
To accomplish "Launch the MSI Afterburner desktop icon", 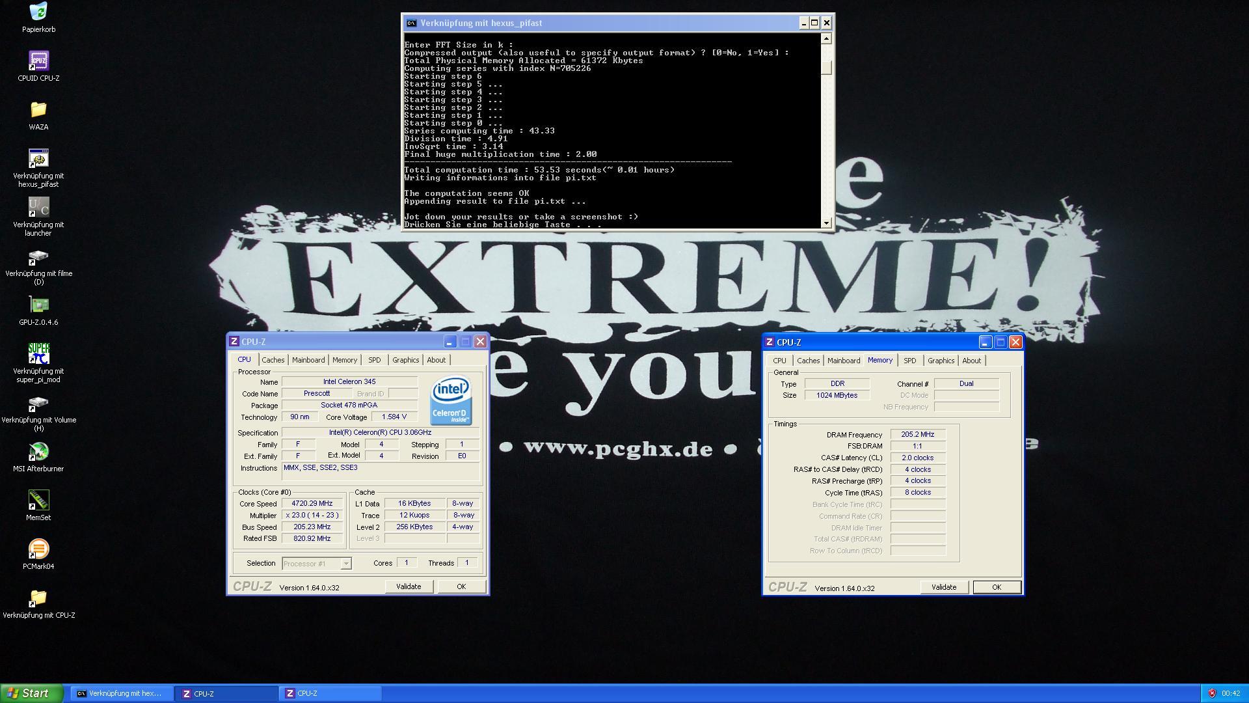I will coord(38,451).
